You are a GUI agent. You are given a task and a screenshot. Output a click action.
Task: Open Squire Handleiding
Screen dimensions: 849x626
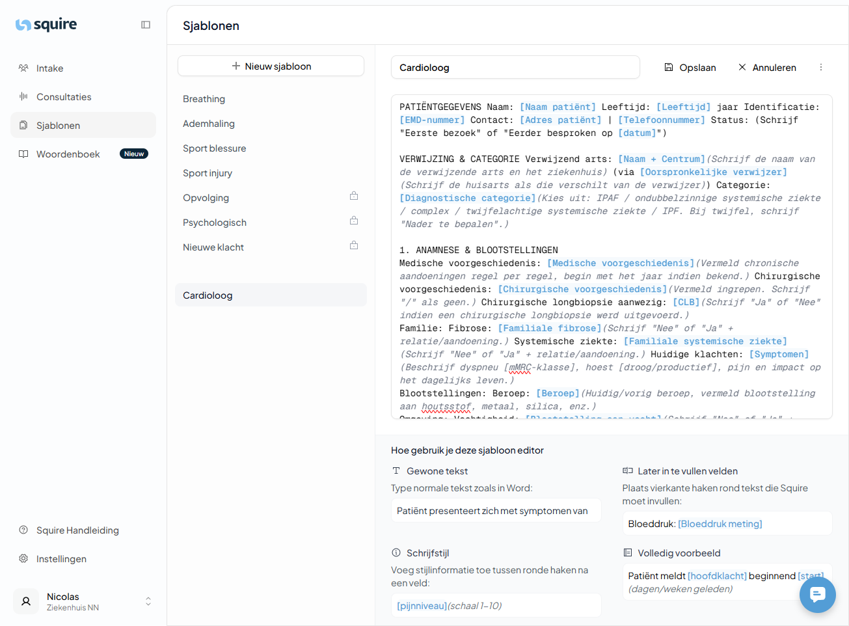coord(83,530)
